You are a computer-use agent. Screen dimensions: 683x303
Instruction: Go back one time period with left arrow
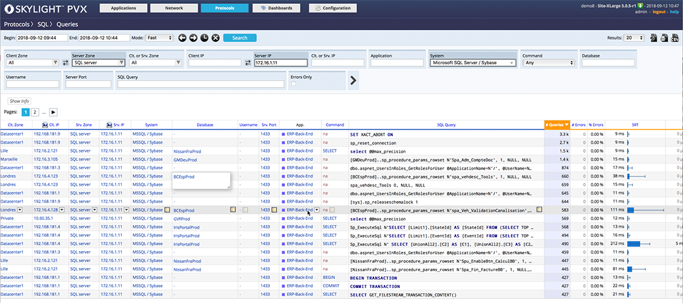click(x=182, y=38)
